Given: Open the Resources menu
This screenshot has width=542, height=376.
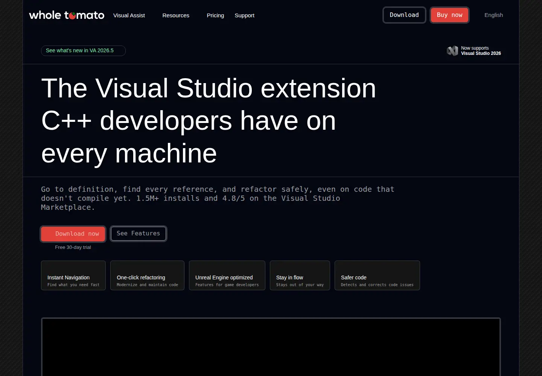Looking at the screenshot, I should 176,15.
